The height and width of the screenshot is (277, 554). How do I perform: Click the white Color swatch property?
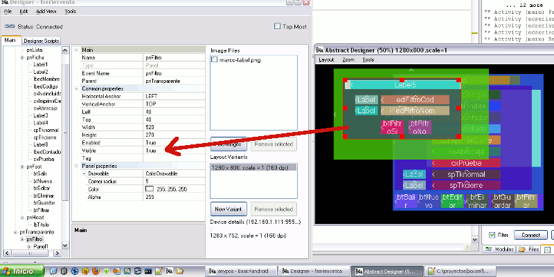149,189
